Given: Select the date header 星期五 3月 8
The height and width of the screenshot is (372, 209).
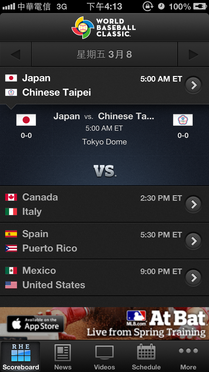Looking at the screenshot, I should 104,54.
